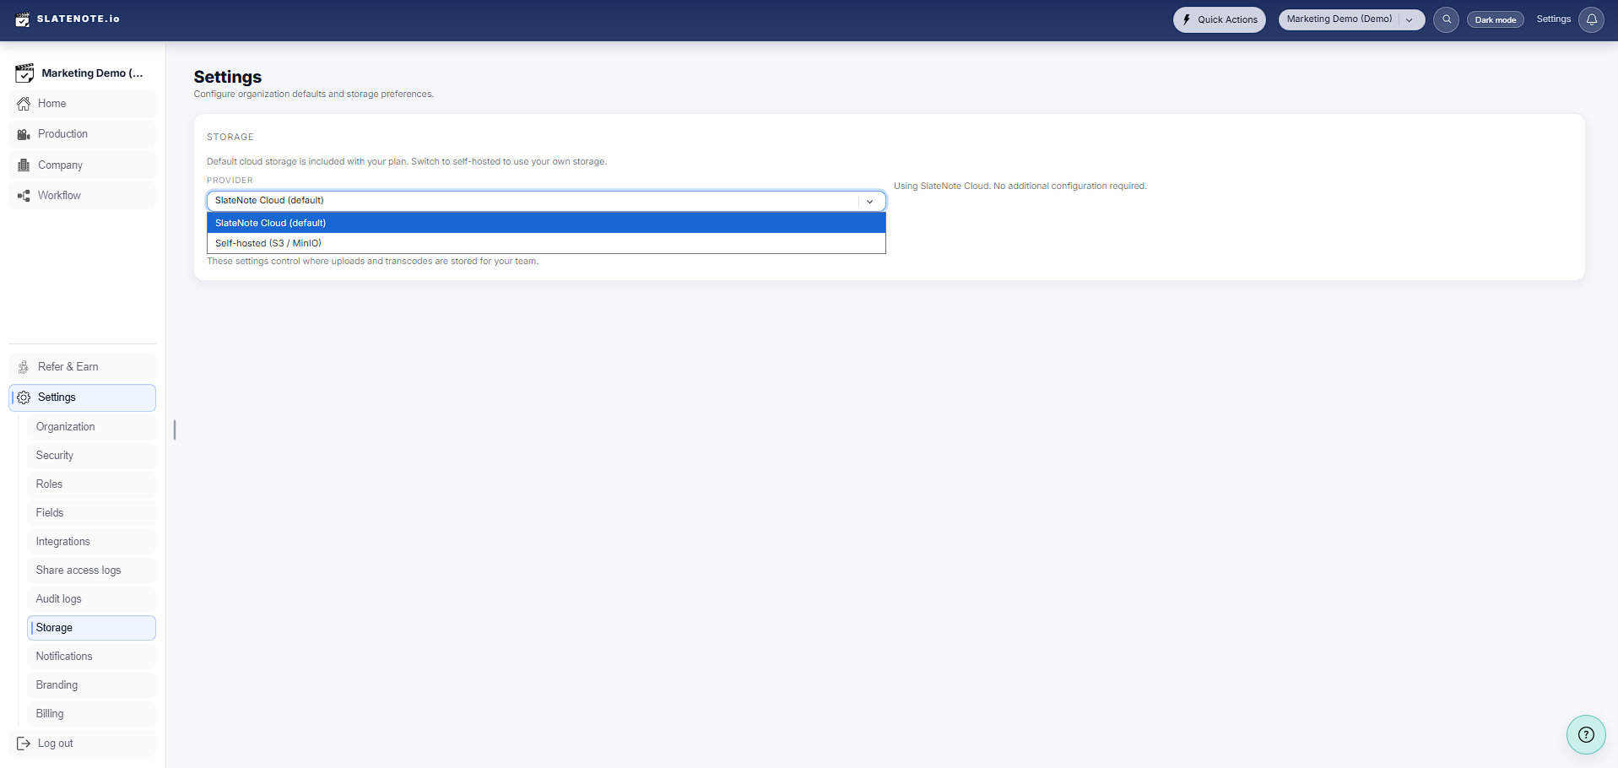This screenshot has height=768, width=1618.
Task: Open search using the magnifier icon
Action: tap(1445, 19)
